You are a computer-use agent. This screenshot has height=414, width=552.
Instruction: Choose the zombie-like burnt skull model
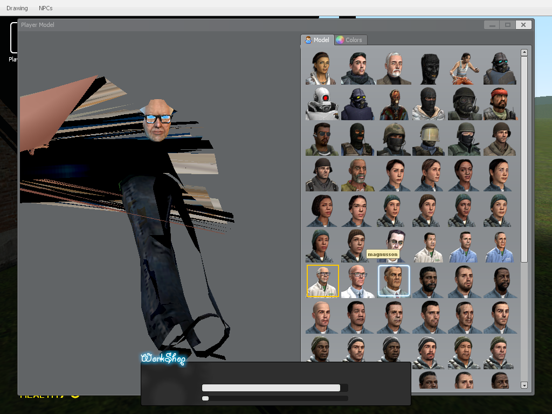pyautogui.click(x=394, y=104)
